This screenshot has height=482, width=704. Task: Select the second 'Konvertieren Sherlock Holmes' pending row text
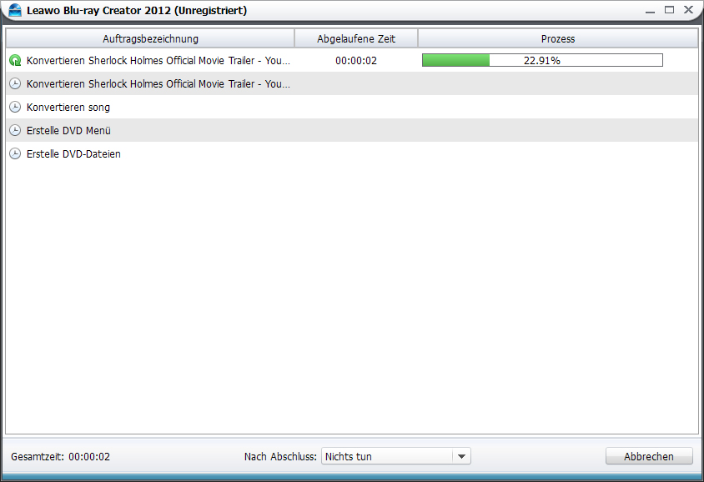[158, 84]
